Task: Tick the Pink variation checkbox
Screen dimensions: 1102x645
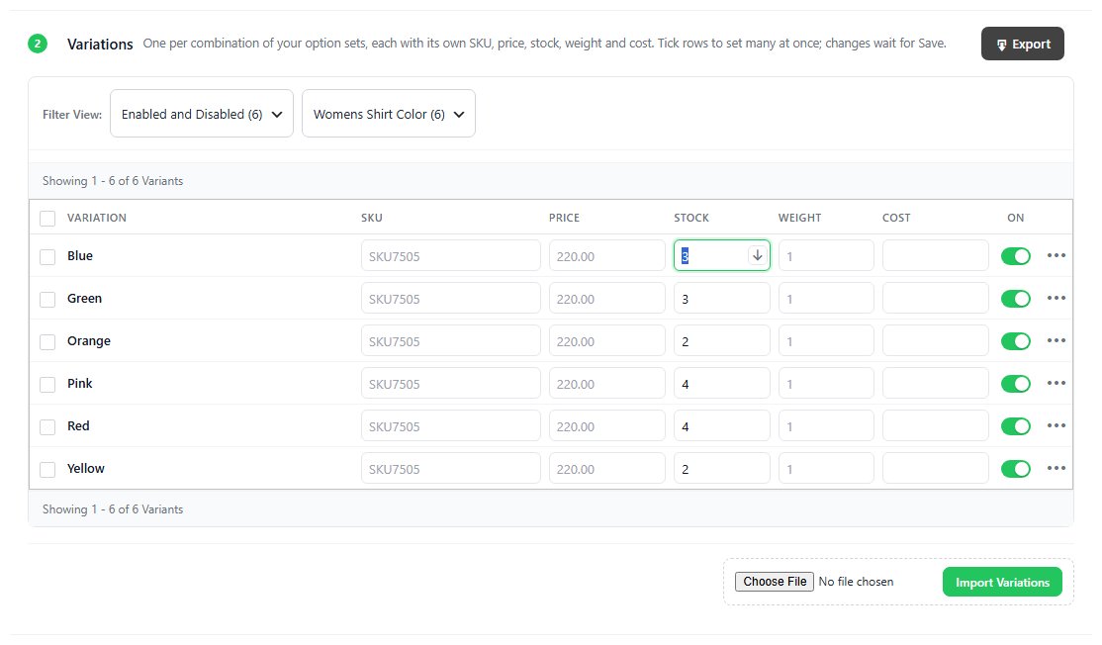Action: pyautogui.click(x=47, y=385)
